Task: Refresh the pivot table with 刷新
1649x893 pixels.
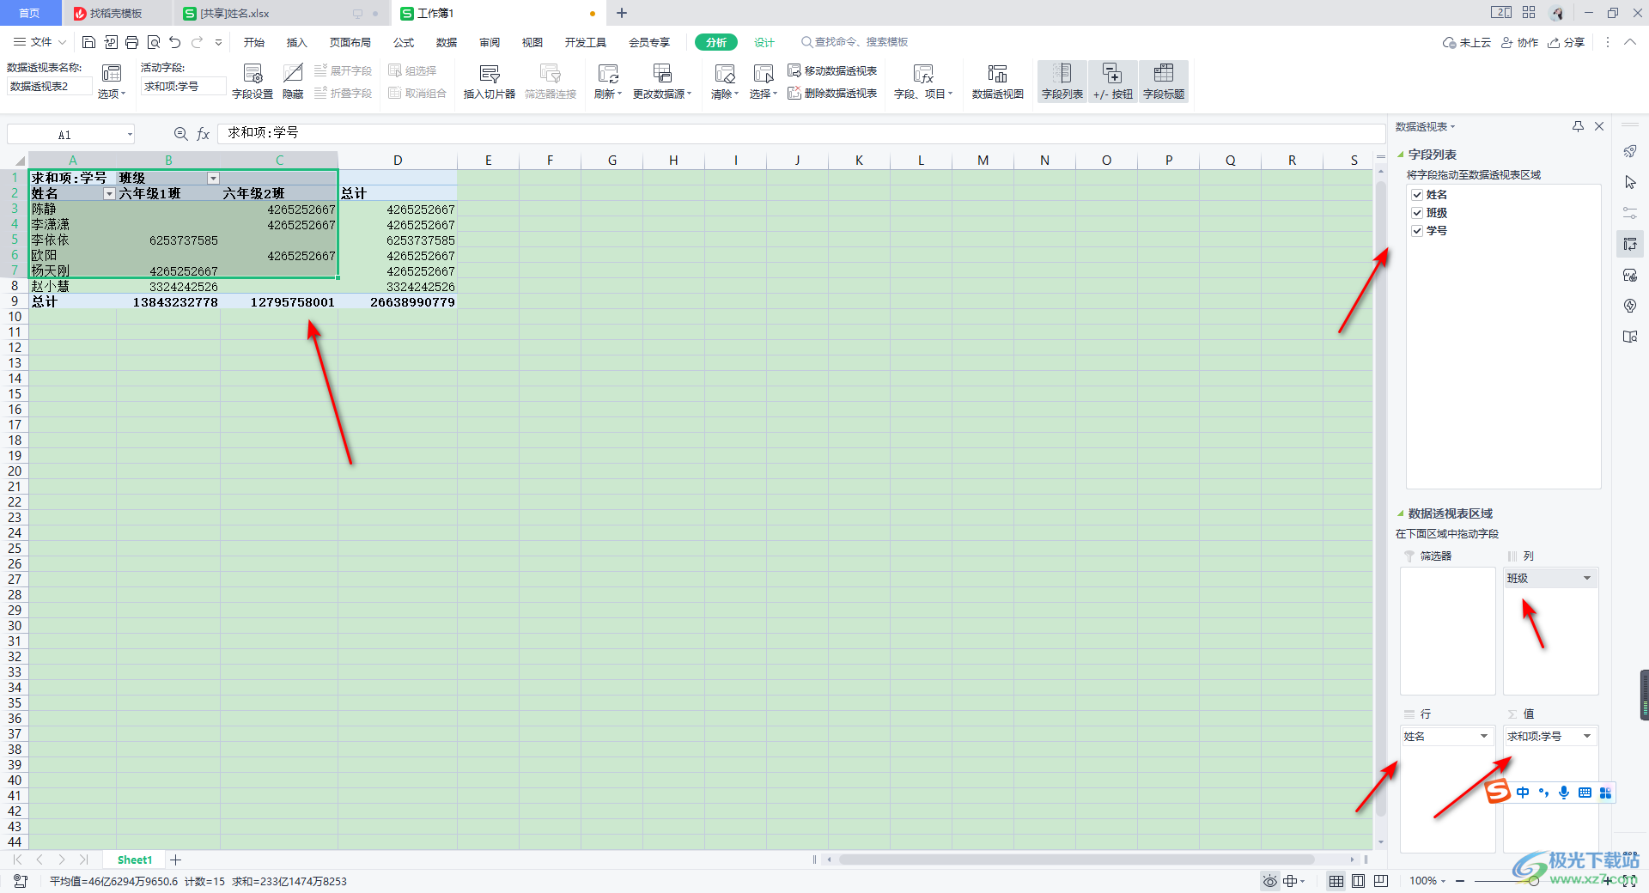Action: click(x=608, y=82)
